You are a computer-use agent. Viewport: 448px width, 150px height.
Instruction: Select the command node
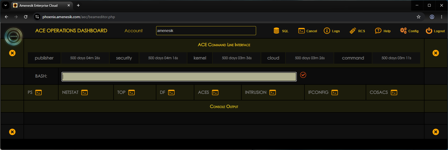pyautogui.click(x=353, y=58)
